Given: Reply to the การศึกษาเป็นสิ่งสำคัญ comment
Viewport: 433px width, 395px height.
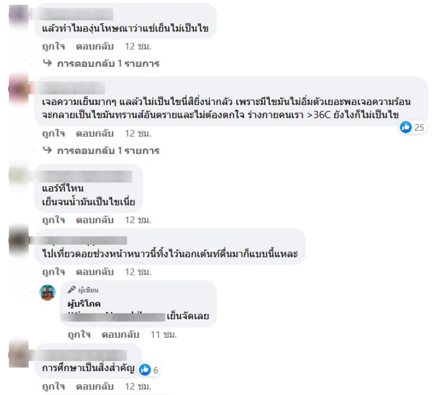Looking at the screenshot, I should pos(95,386).
